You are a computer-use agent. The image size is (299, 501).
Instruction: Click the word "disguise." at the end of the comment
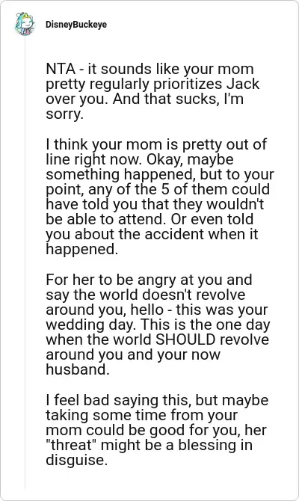click(x=75, y=460)
